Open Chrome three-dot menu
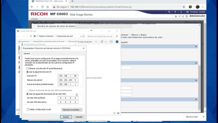The height and width of the screenshot is (123, 218). point(203,7)
